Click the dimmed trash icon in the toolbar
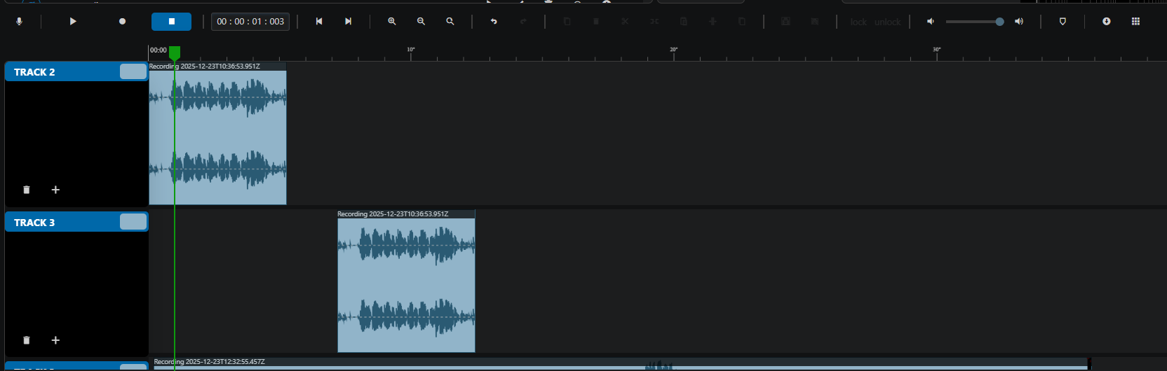1167x371 pixels. click(596, 22)
